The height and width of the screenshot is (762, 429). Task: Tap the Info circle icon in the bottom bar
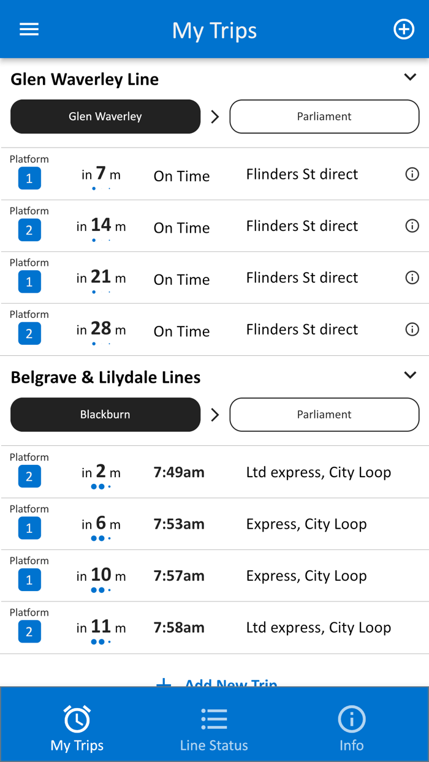(x=351, y=719)
